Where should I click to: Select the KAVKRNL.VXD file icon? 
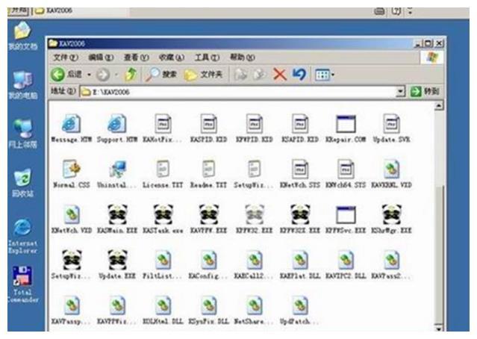pos(391,169)
